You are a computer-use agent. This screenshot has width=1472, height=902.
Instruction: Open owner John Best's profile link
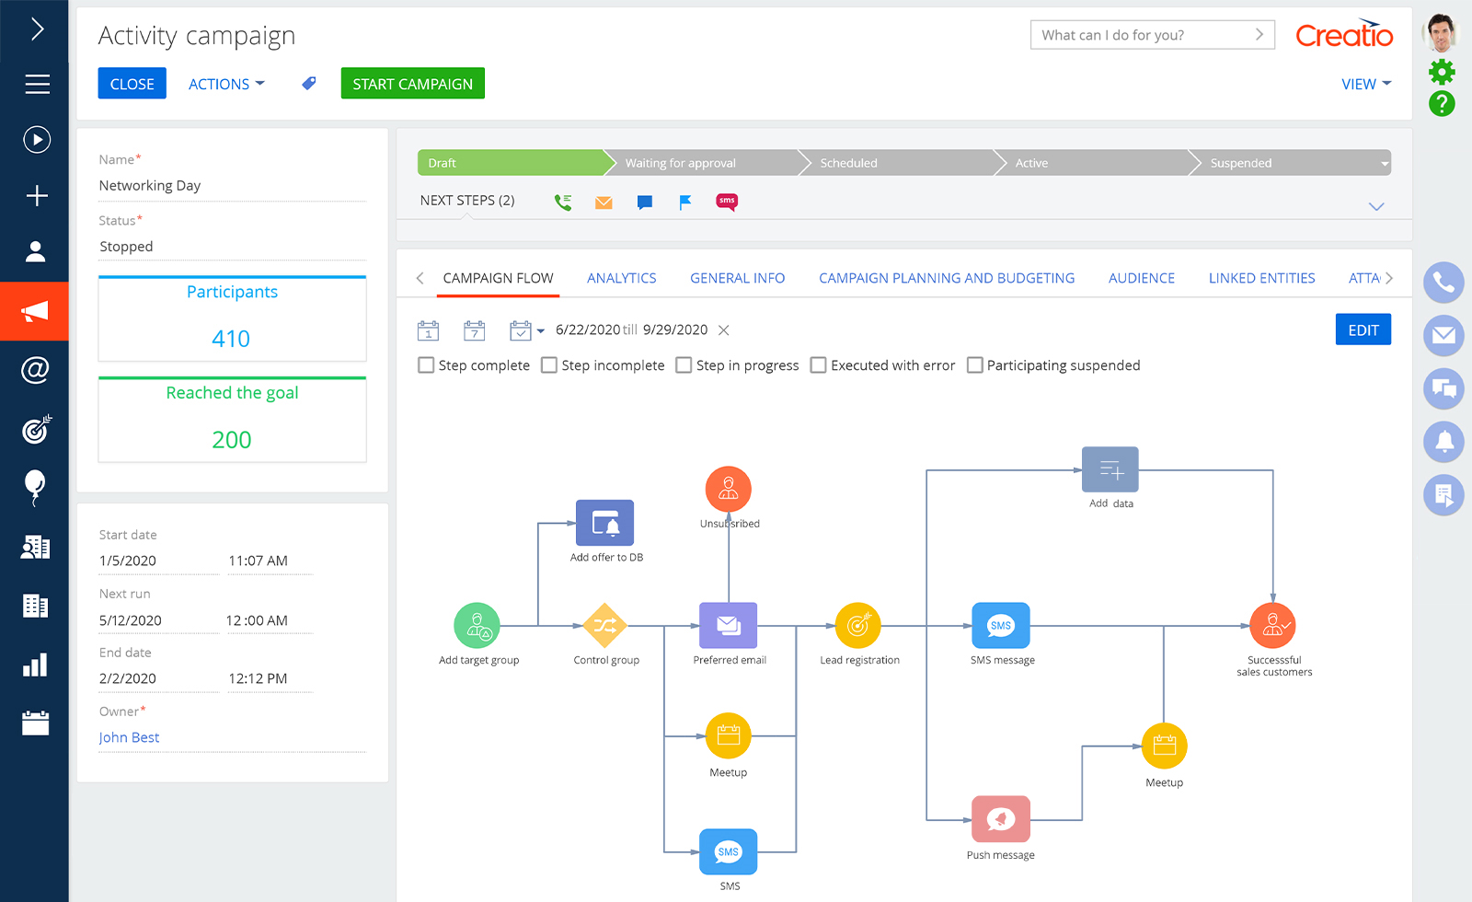[x=129, y=736]
